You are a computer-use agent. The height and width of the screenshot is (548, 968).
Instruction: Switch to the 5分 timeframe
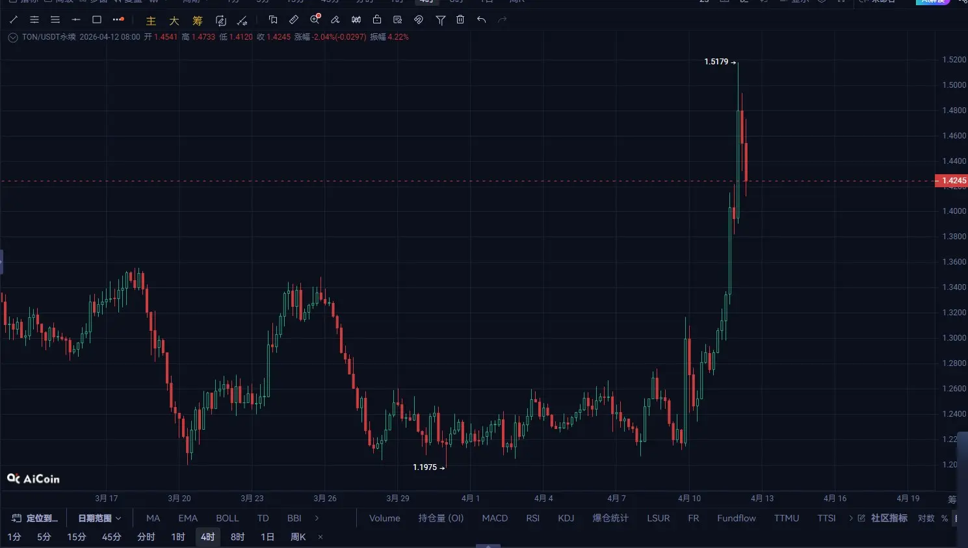[44, 537]
